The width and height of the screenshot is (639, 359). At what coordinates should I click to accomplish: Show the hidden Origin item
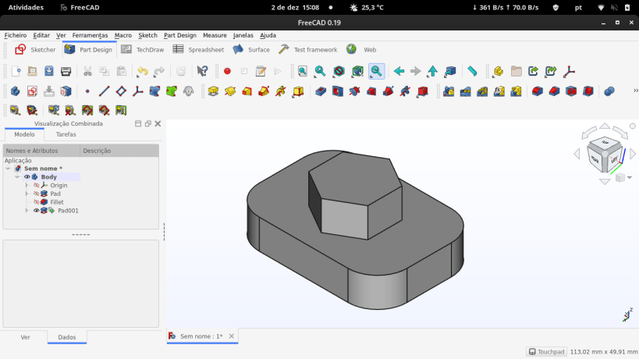(x=36, y=186)
